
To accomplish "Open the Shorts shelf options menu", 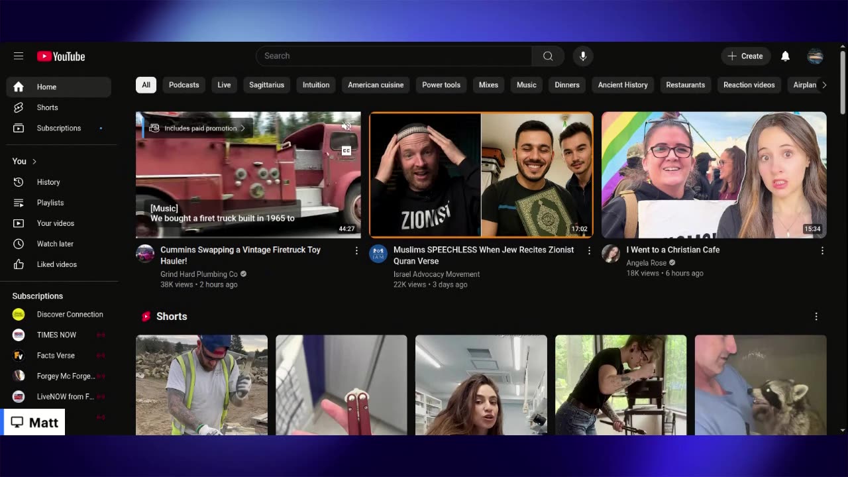I will [816, 317].
